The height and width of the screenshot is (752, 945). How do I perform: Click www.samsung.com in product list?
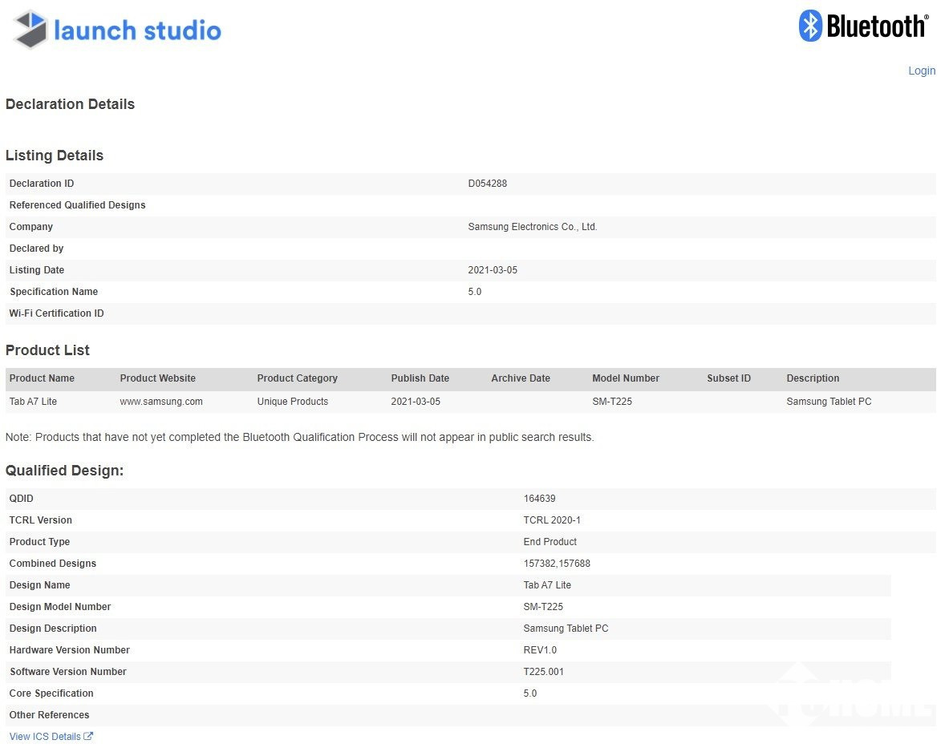click(160, 401)
